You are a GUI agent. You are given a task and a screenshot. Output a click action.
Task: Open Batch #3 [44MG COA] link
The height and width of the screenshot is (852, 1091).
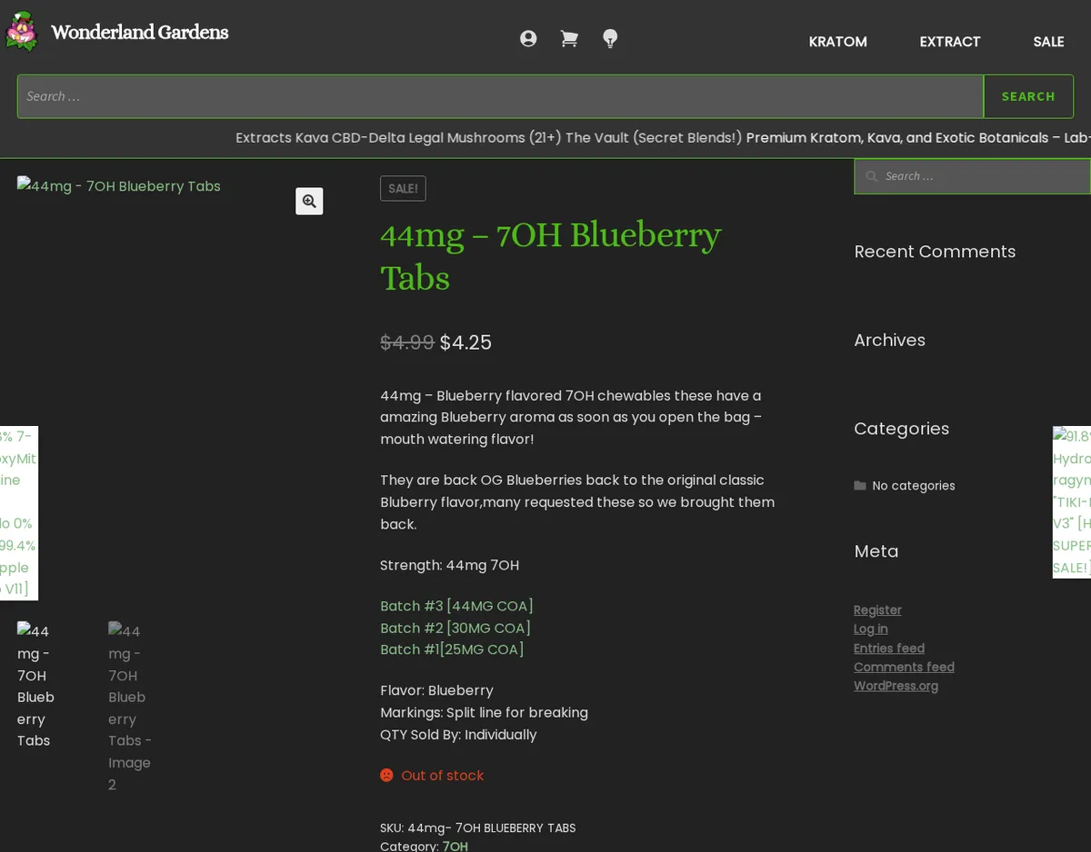(456, 606)
